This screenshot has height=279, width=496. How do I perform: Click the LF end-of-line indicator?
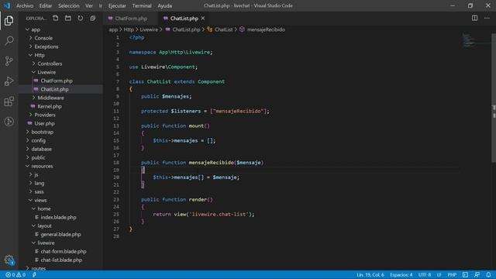click(439, 275)
